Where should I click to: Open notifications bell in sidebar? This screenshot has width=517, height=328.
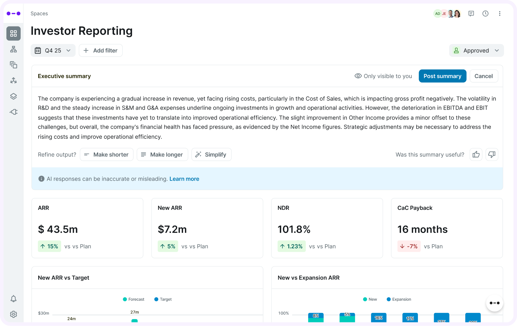click(13, 299)
